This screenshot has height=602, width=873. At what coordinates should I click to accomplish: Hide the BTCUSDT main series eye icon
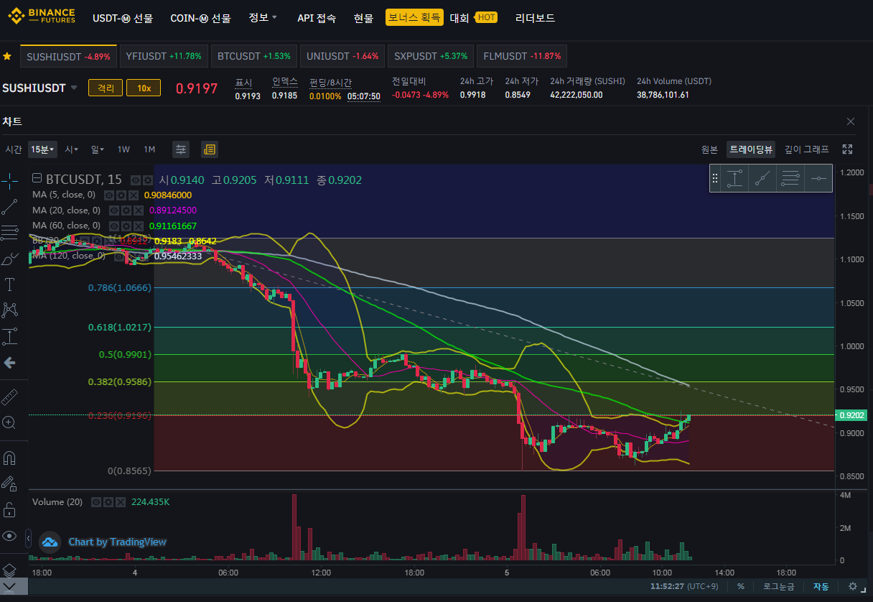coord(136,180)
